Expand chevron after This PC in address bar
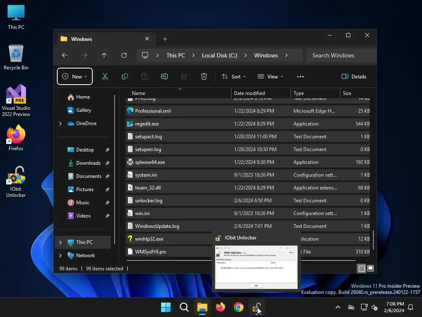 [193, 55]
